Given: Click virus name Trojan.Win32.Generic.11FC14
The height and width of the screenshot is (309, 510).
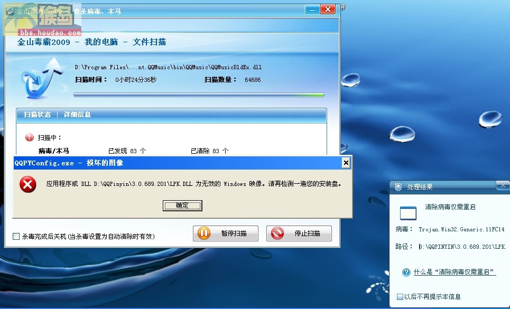Looking at the screenshot, I should point(461,229).
